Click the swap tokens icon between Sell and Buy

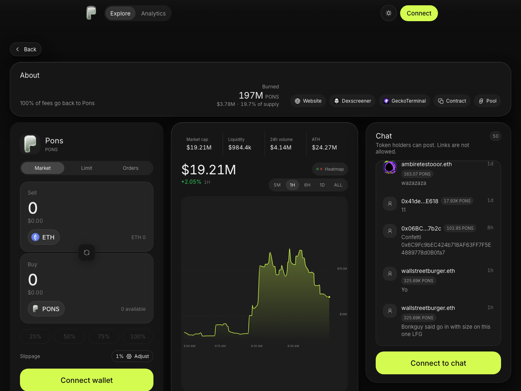87,253
